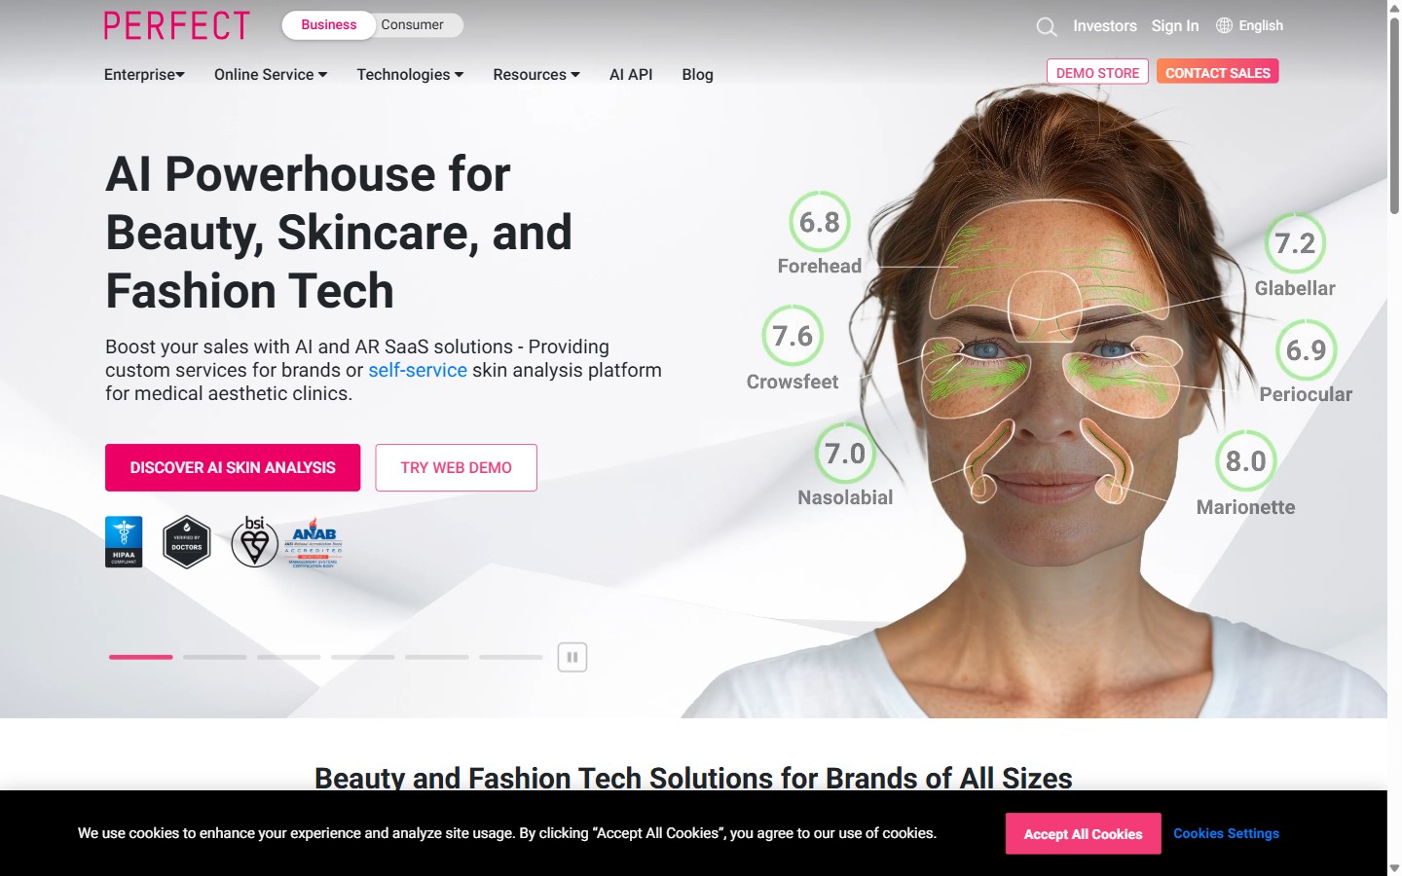Expand the Enterprise menu

click(x=144, y=75)
